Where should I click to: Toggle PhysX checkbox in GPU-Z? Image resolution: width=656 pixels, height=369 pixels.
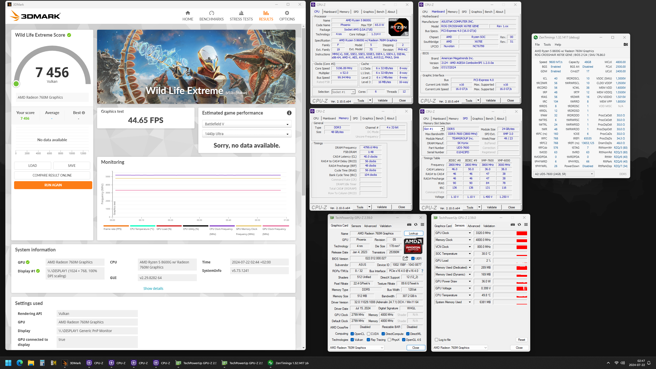pos(389,340)
